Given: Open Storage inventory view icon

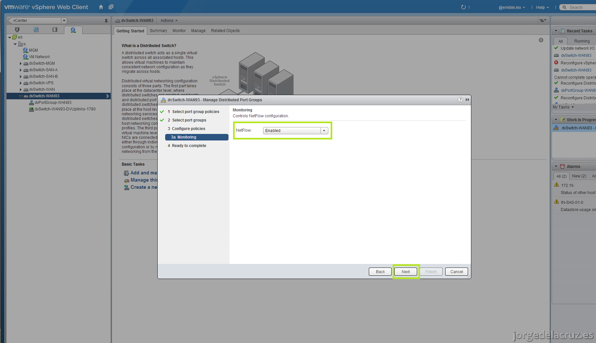Looking at the screenshot, I should tap(55, 30).
